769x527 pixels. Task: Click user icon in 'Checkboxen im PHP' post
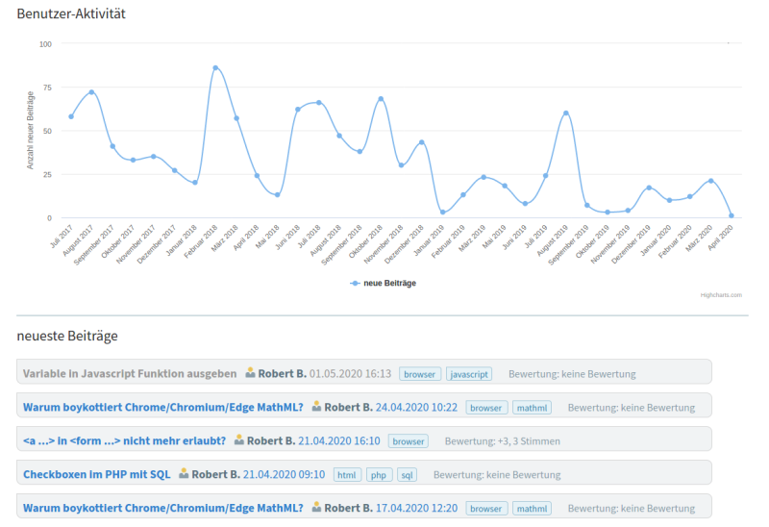[x=184, y=474]
